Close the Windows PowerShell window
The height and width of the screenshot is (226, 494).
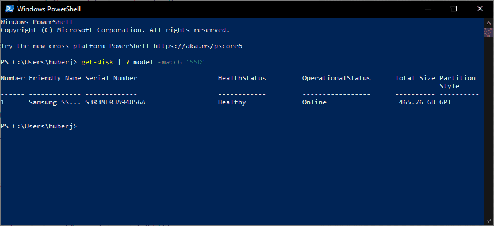pos(480,9)
